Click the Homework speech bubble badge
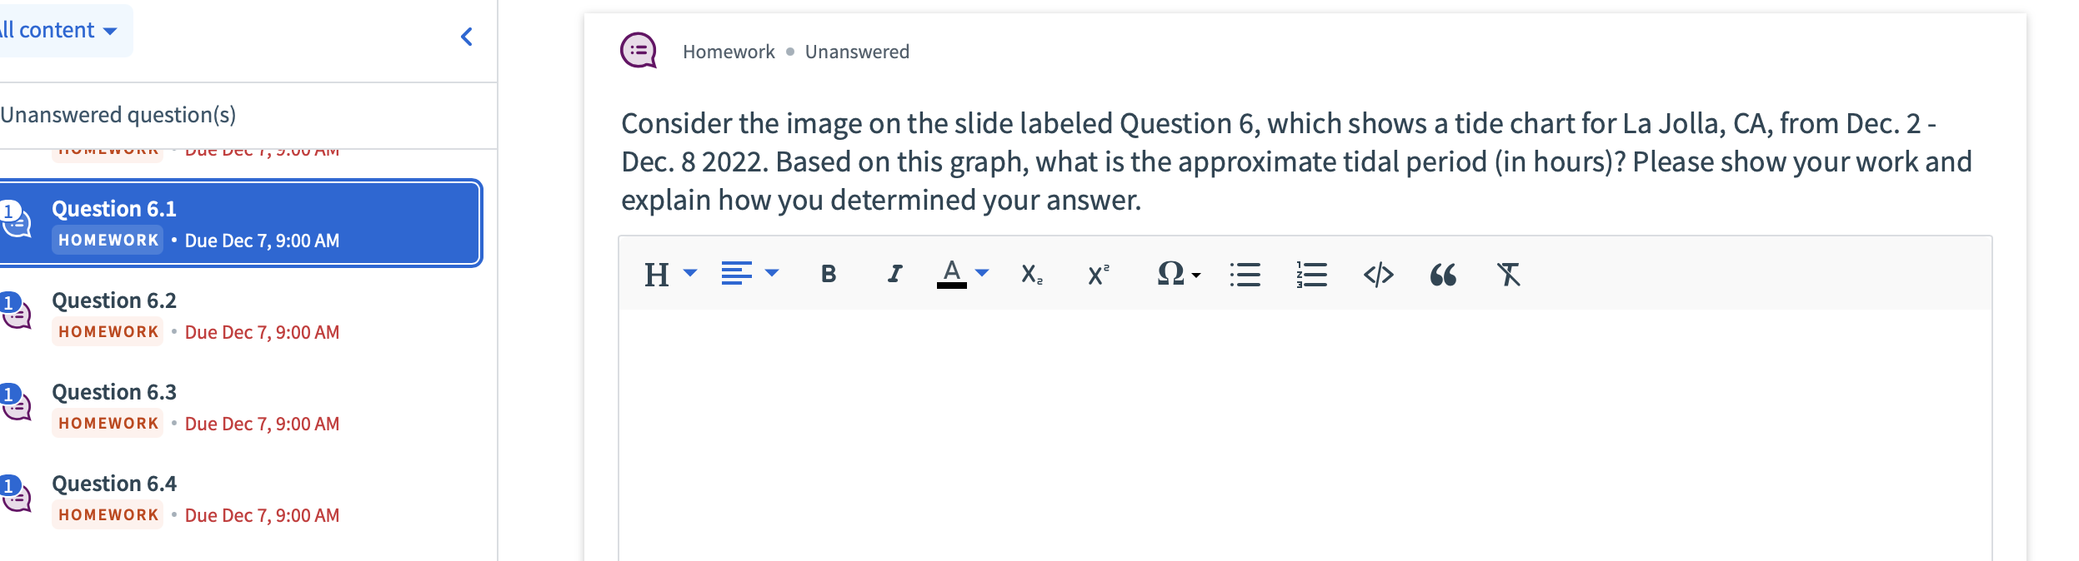This screenshot has width=2079, height=561. click(x=637, y=51)
